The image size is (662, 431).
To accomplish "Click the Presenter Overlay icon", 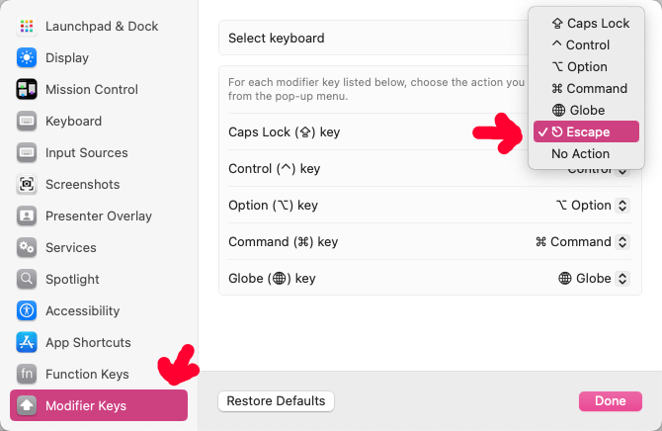I will pyautogui.click(x=27, y=215).
